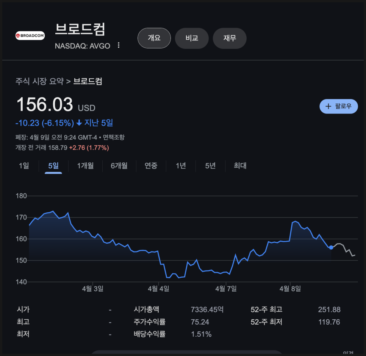Show the 1년 chart range
Screen dimensions: 366x356
pyautogui.click(x=181, y=166)
